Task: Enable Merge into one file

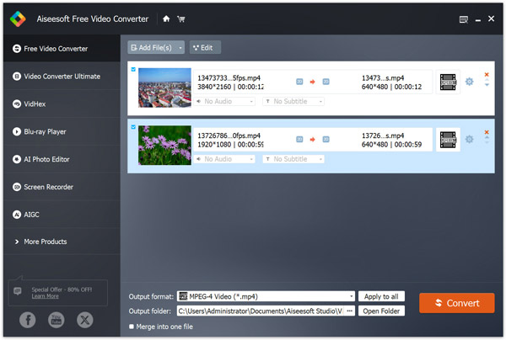Action: pyautogui.click(x=132, y=327)
